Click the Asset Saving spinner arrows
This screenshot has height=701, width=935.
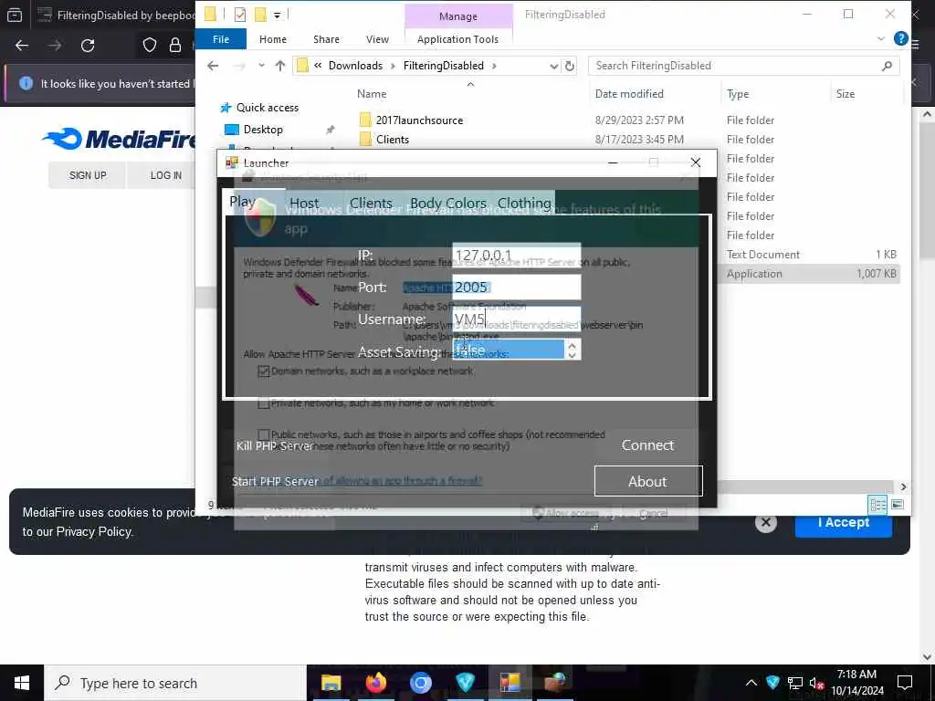572,350
